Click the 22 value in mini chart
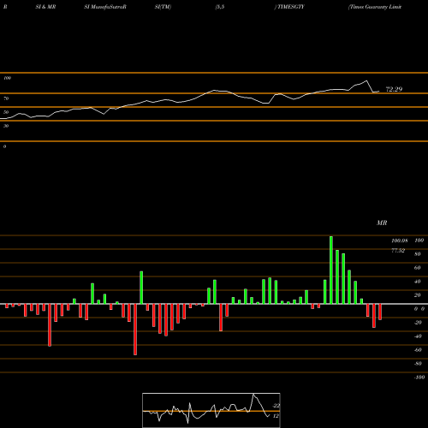 tap(276, 406)
